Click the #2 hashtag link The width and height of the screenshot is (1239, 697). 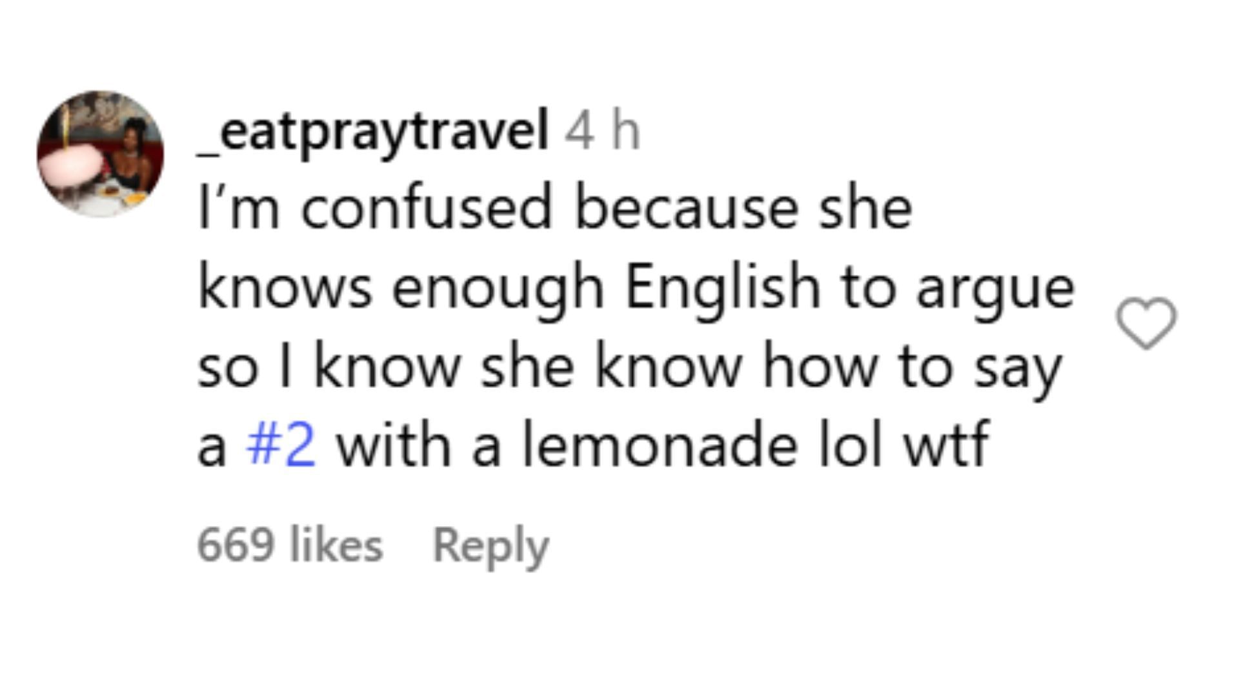(x=281, y=445)
